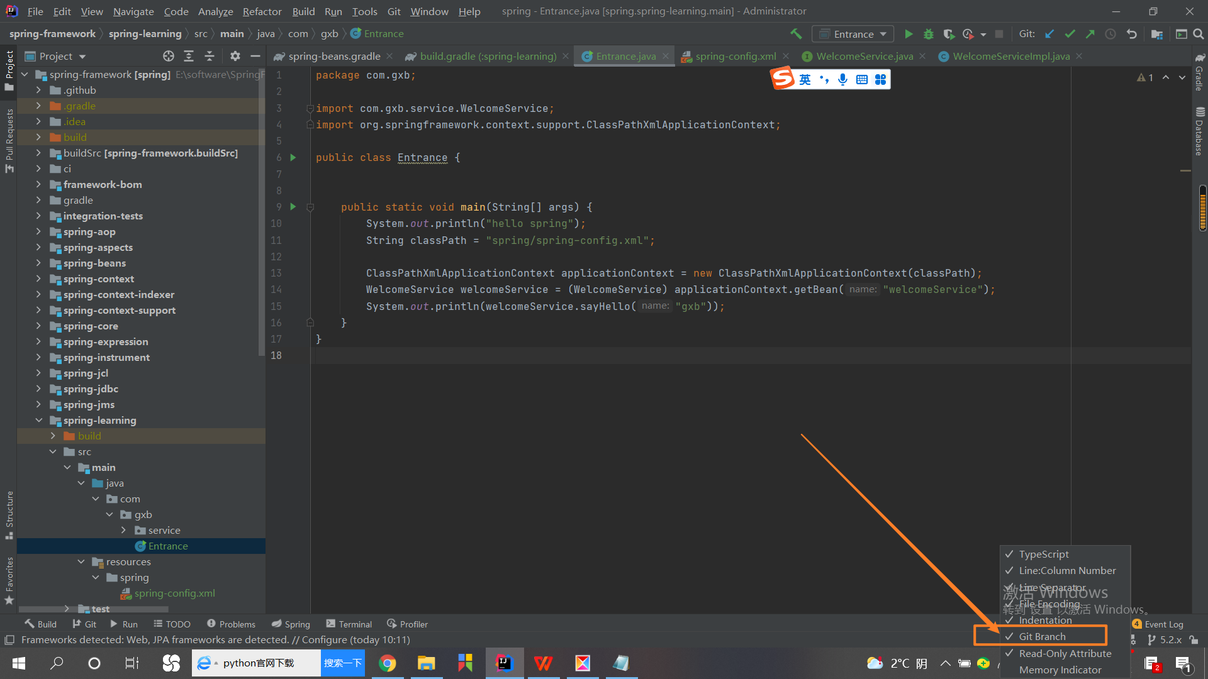Screen dimensions: 1208x679
Task: Open the Entrance run configuration dropdown
Action: (x=853, y=34)
